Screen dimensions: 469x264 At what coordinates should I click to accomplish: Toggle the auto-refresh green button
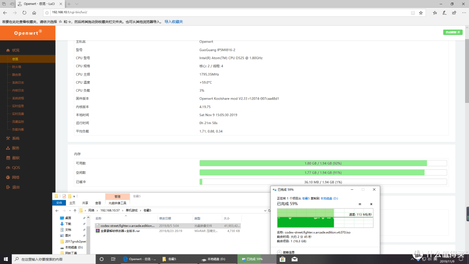pos(452,32)
